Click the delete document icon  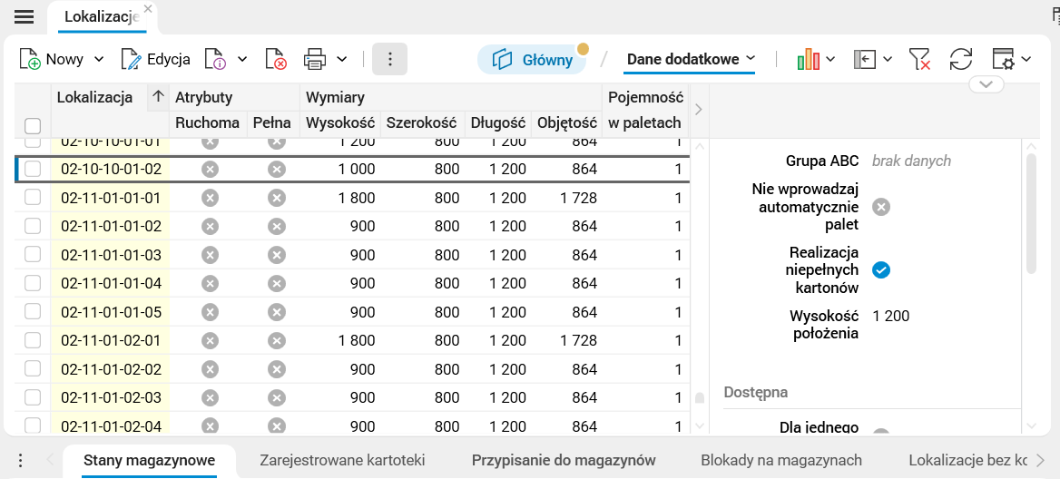pos(276,60)
